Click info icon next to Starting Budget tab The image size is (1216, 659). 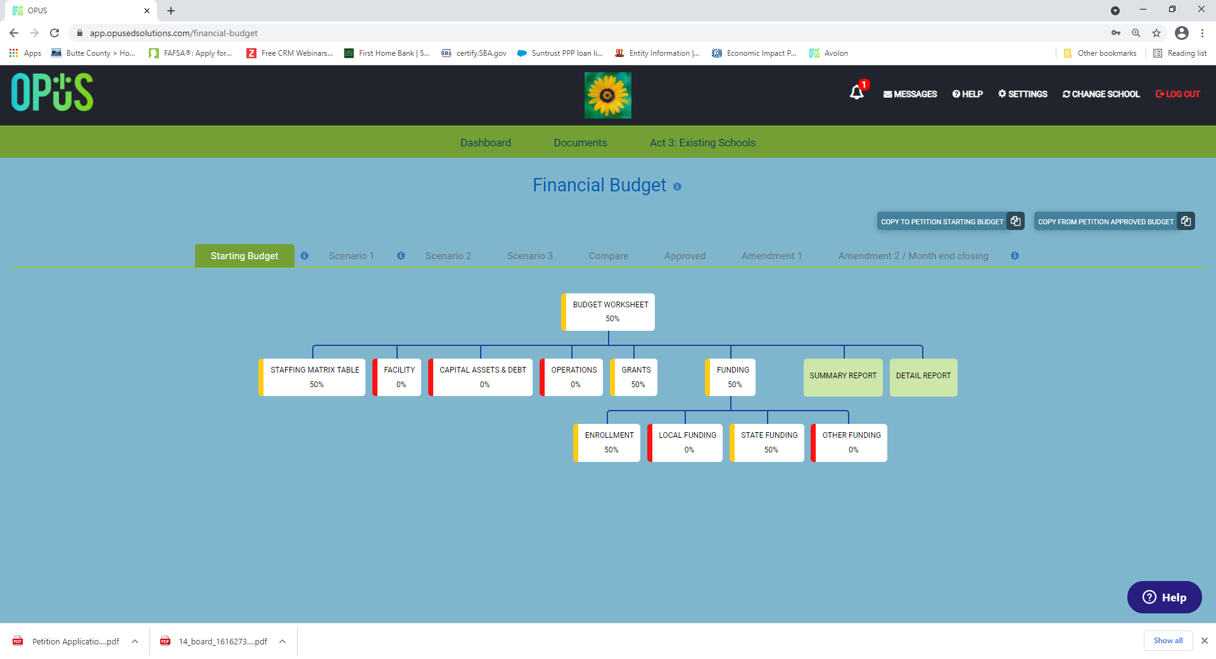point(305,256)
